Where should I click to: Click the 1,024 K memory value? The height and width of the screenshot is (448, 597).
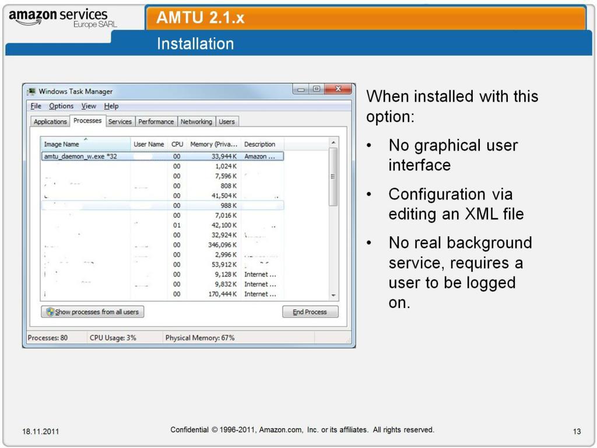point(226,166)
